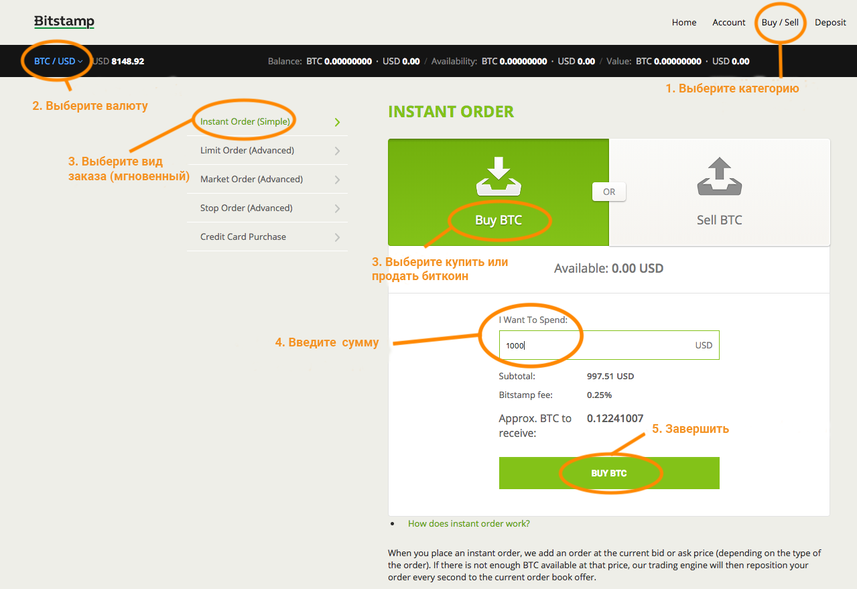Click the 'Approx. BTC to receive:' label
Viewport: 857px width, 589px height.
pyautogui.click(x=535, y=426)
